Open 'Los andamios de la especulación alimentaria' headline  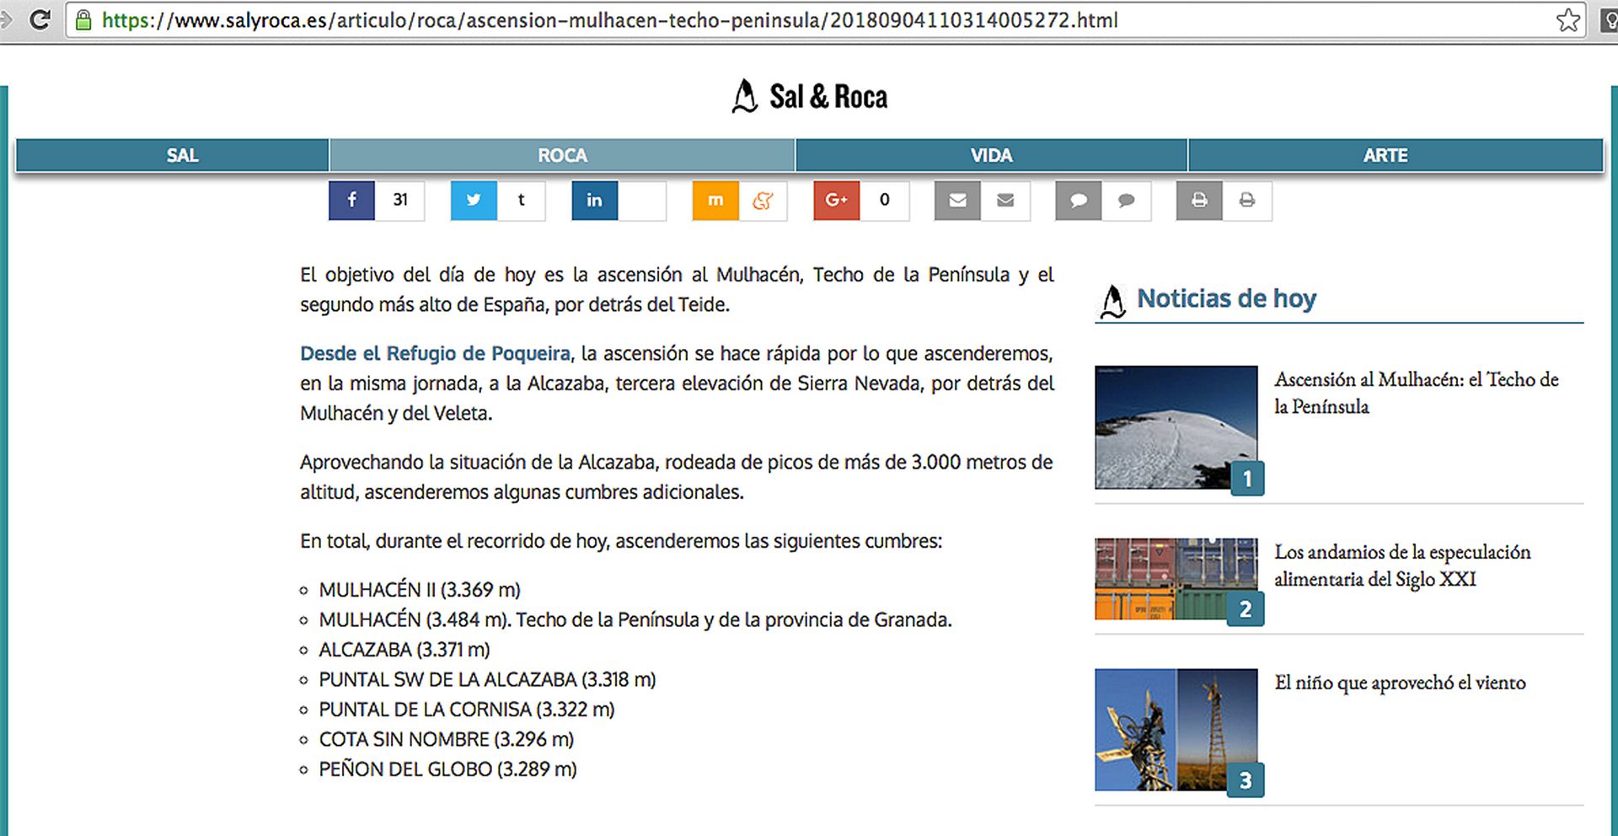[x=1402, y=565]
